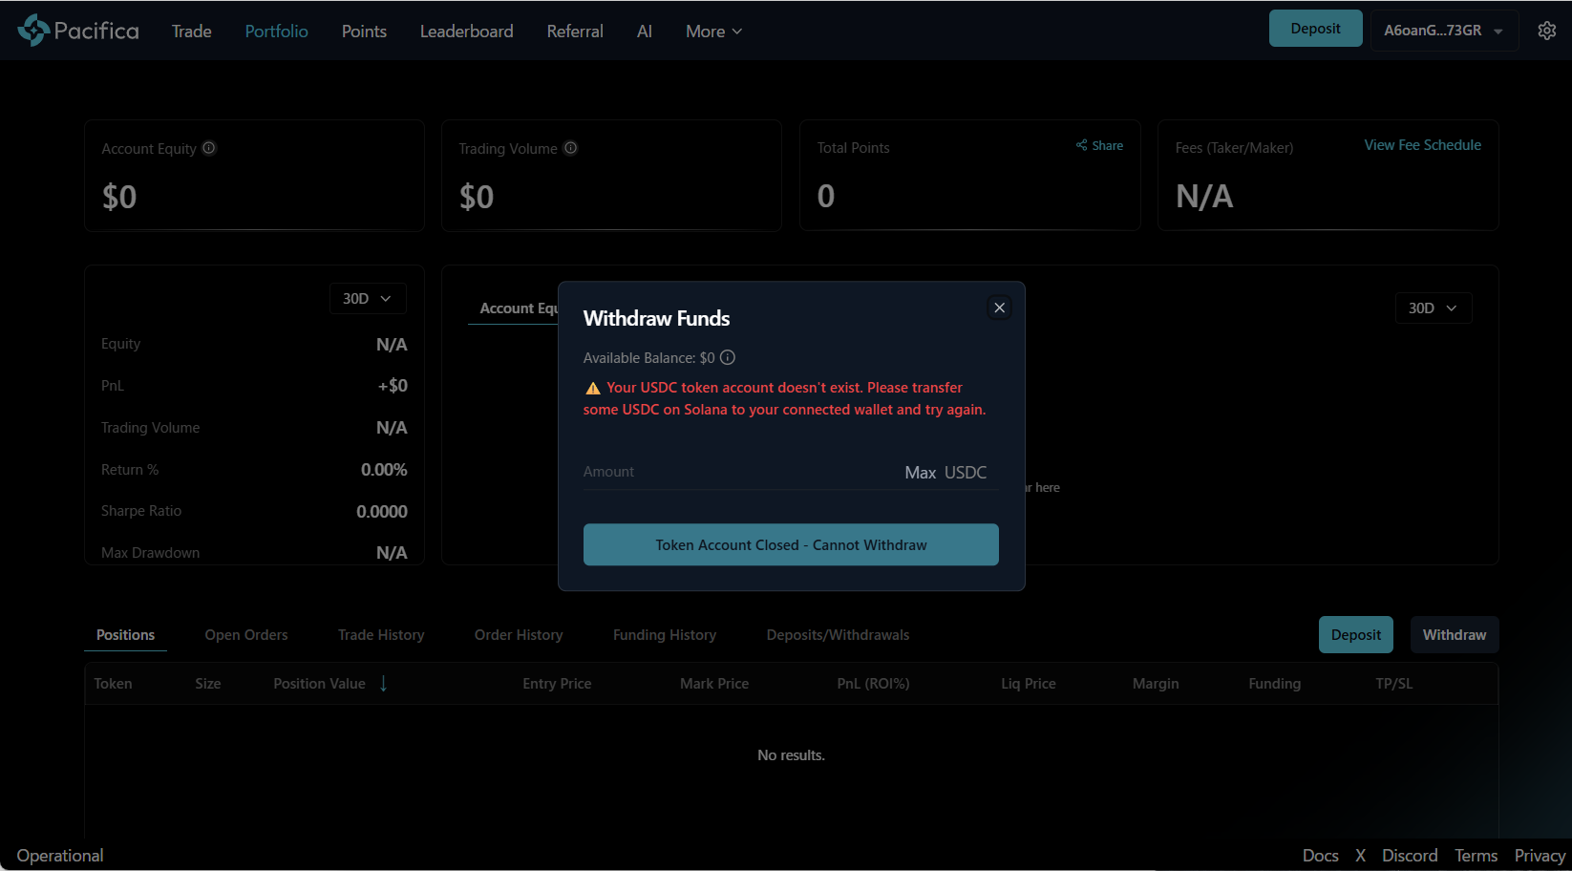This screenshot has height=871, width=1572.
Task: Go to the Leaderboard page
Action: (x=466, y=32)
